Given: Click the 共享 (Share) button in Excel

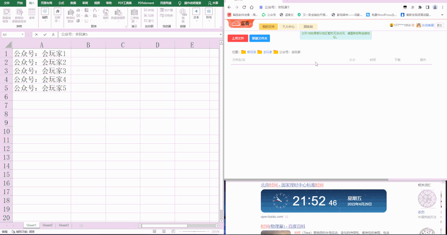Looking at the screenshot, I should pyautogui.click(x=213, y=3).
